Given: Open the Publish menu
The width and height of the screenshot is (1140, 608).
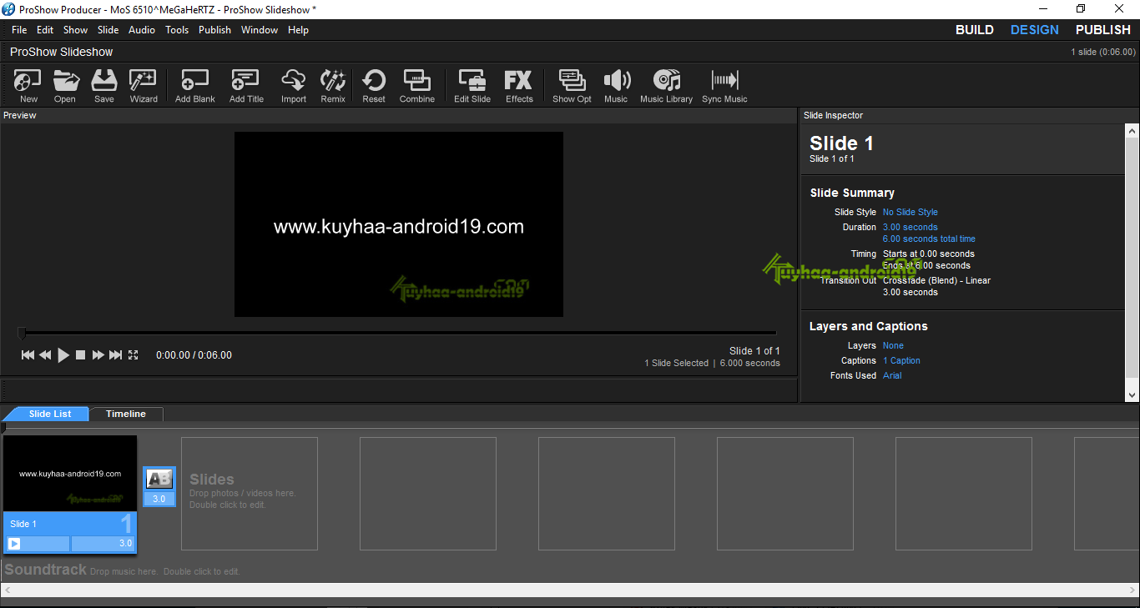Looking at the screenshot, I should (214, 30).
